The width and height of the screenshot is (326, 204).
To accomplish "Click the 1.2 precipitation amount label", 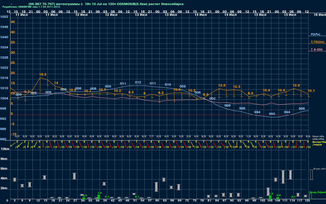I will 271,194.
